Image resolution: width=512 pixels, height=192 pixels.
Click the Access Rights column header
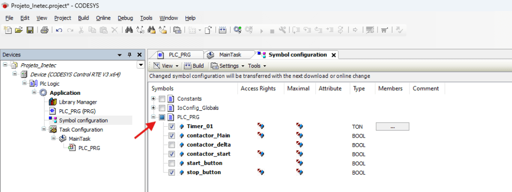pos(258,88)
